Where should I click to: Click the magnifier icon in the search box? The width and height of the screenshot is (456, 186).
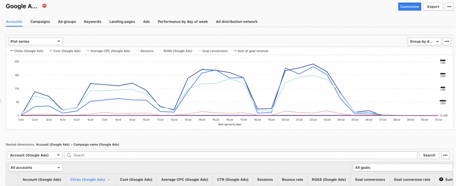point(69,155)
